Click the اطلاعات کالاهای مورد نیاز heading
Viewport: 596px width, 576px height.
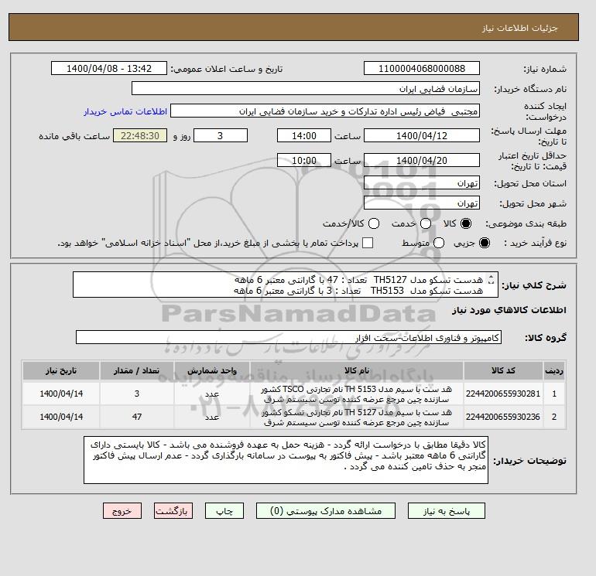point(509,310)
